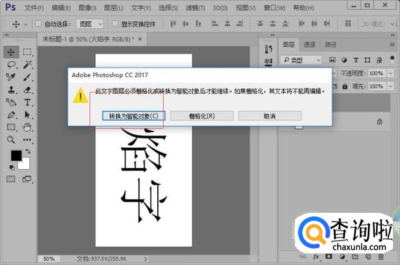Align right edges in options bar
This screenshot has width=400, height=265.
click(240, 24)
